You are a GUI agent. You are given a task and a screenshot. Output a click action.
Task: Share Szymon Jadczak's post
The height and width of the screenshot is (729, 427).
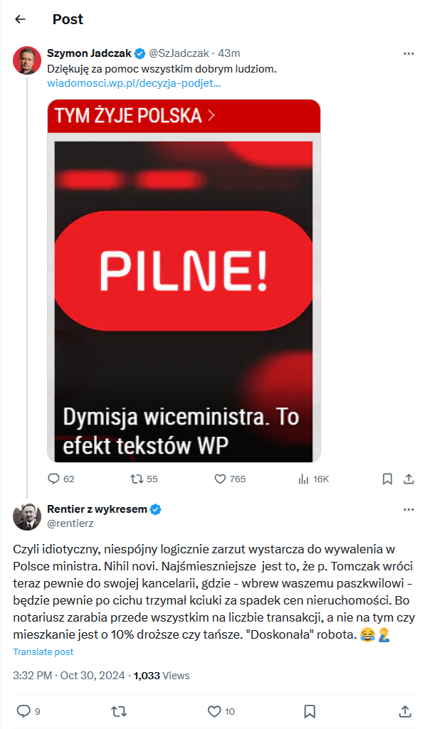coord(408,479)
